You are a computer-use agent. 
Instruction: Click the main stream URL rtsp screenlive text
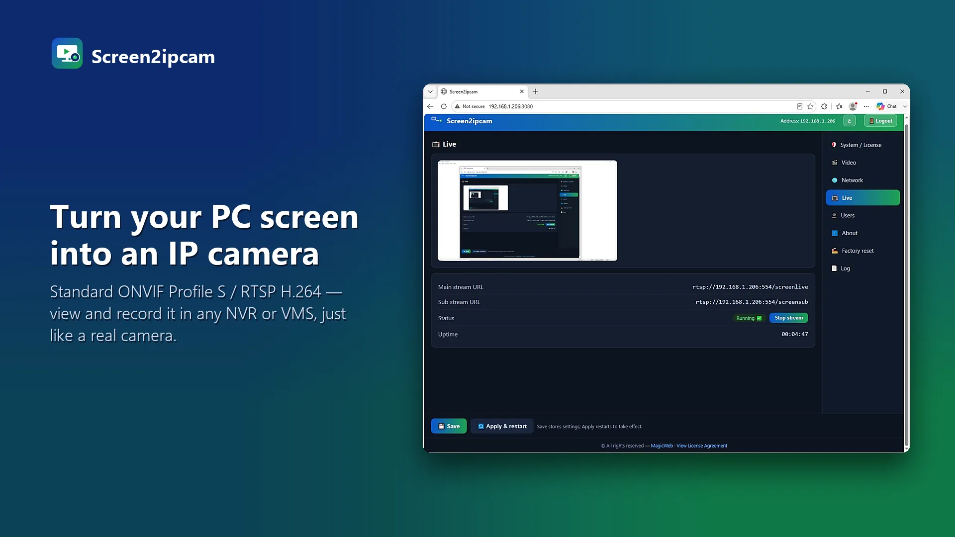pyautogui.click(x=750, y=287)
